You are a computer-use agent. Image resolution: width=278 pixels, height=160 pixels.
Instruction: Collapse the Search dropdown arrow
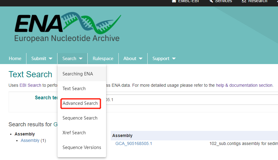(81, 59)
